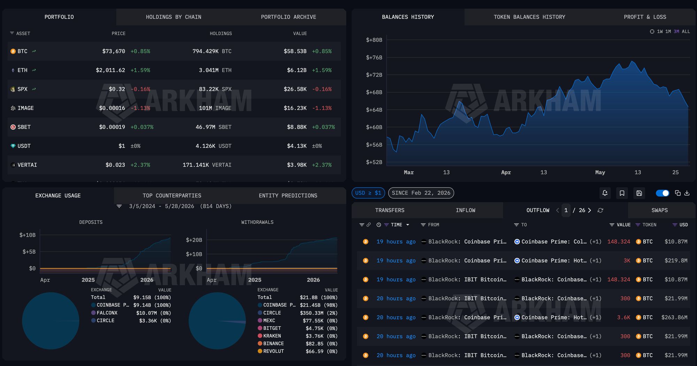Click the download icon above transfers table
Image resolution: width=697 pixels, height=366 pixels.
(x=687, y=193)
